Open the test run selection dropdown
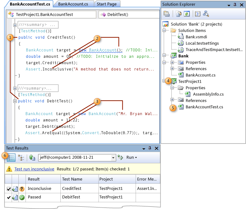 pyautogui.click(x=113, y=158)
